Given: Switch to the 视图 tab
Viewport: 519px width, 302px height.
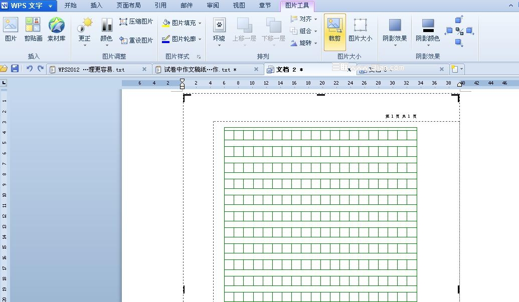Looking at the screenshot, I should click(x=239, y=6).
